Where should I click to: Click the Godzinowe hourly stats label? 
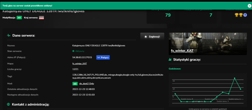(175, 69)
